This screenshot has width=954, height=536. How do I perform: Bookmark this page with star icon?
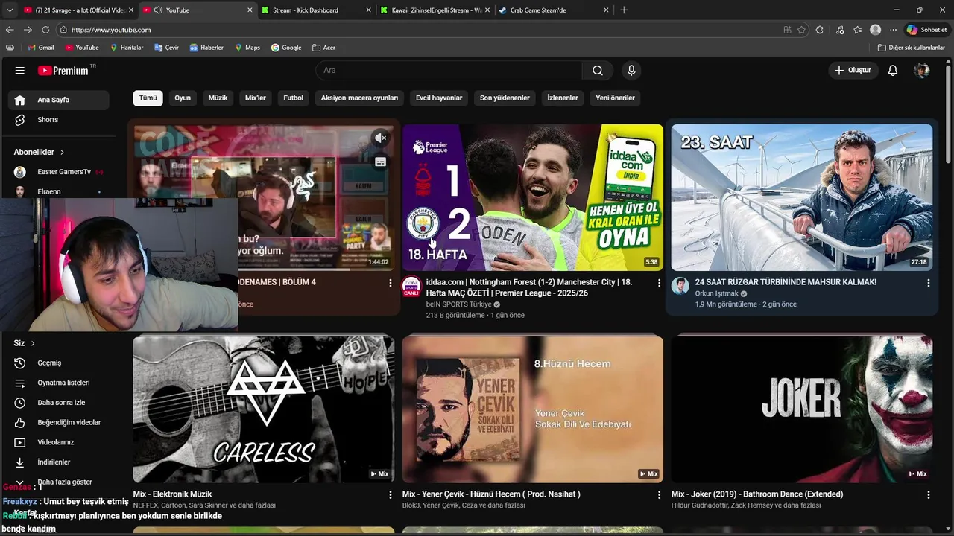click(802, 30)
